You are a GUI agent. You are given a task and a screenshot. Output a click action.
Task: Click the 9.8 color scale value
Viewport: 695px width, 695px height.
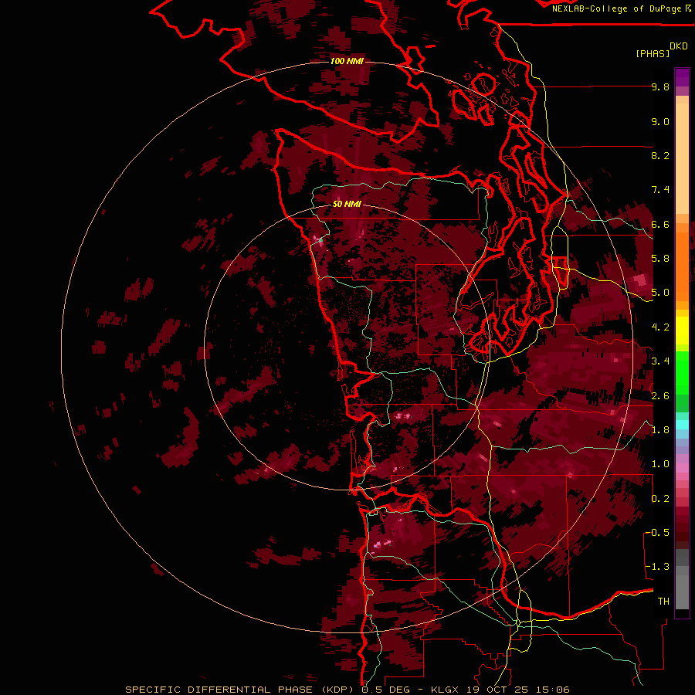(660, 87)
